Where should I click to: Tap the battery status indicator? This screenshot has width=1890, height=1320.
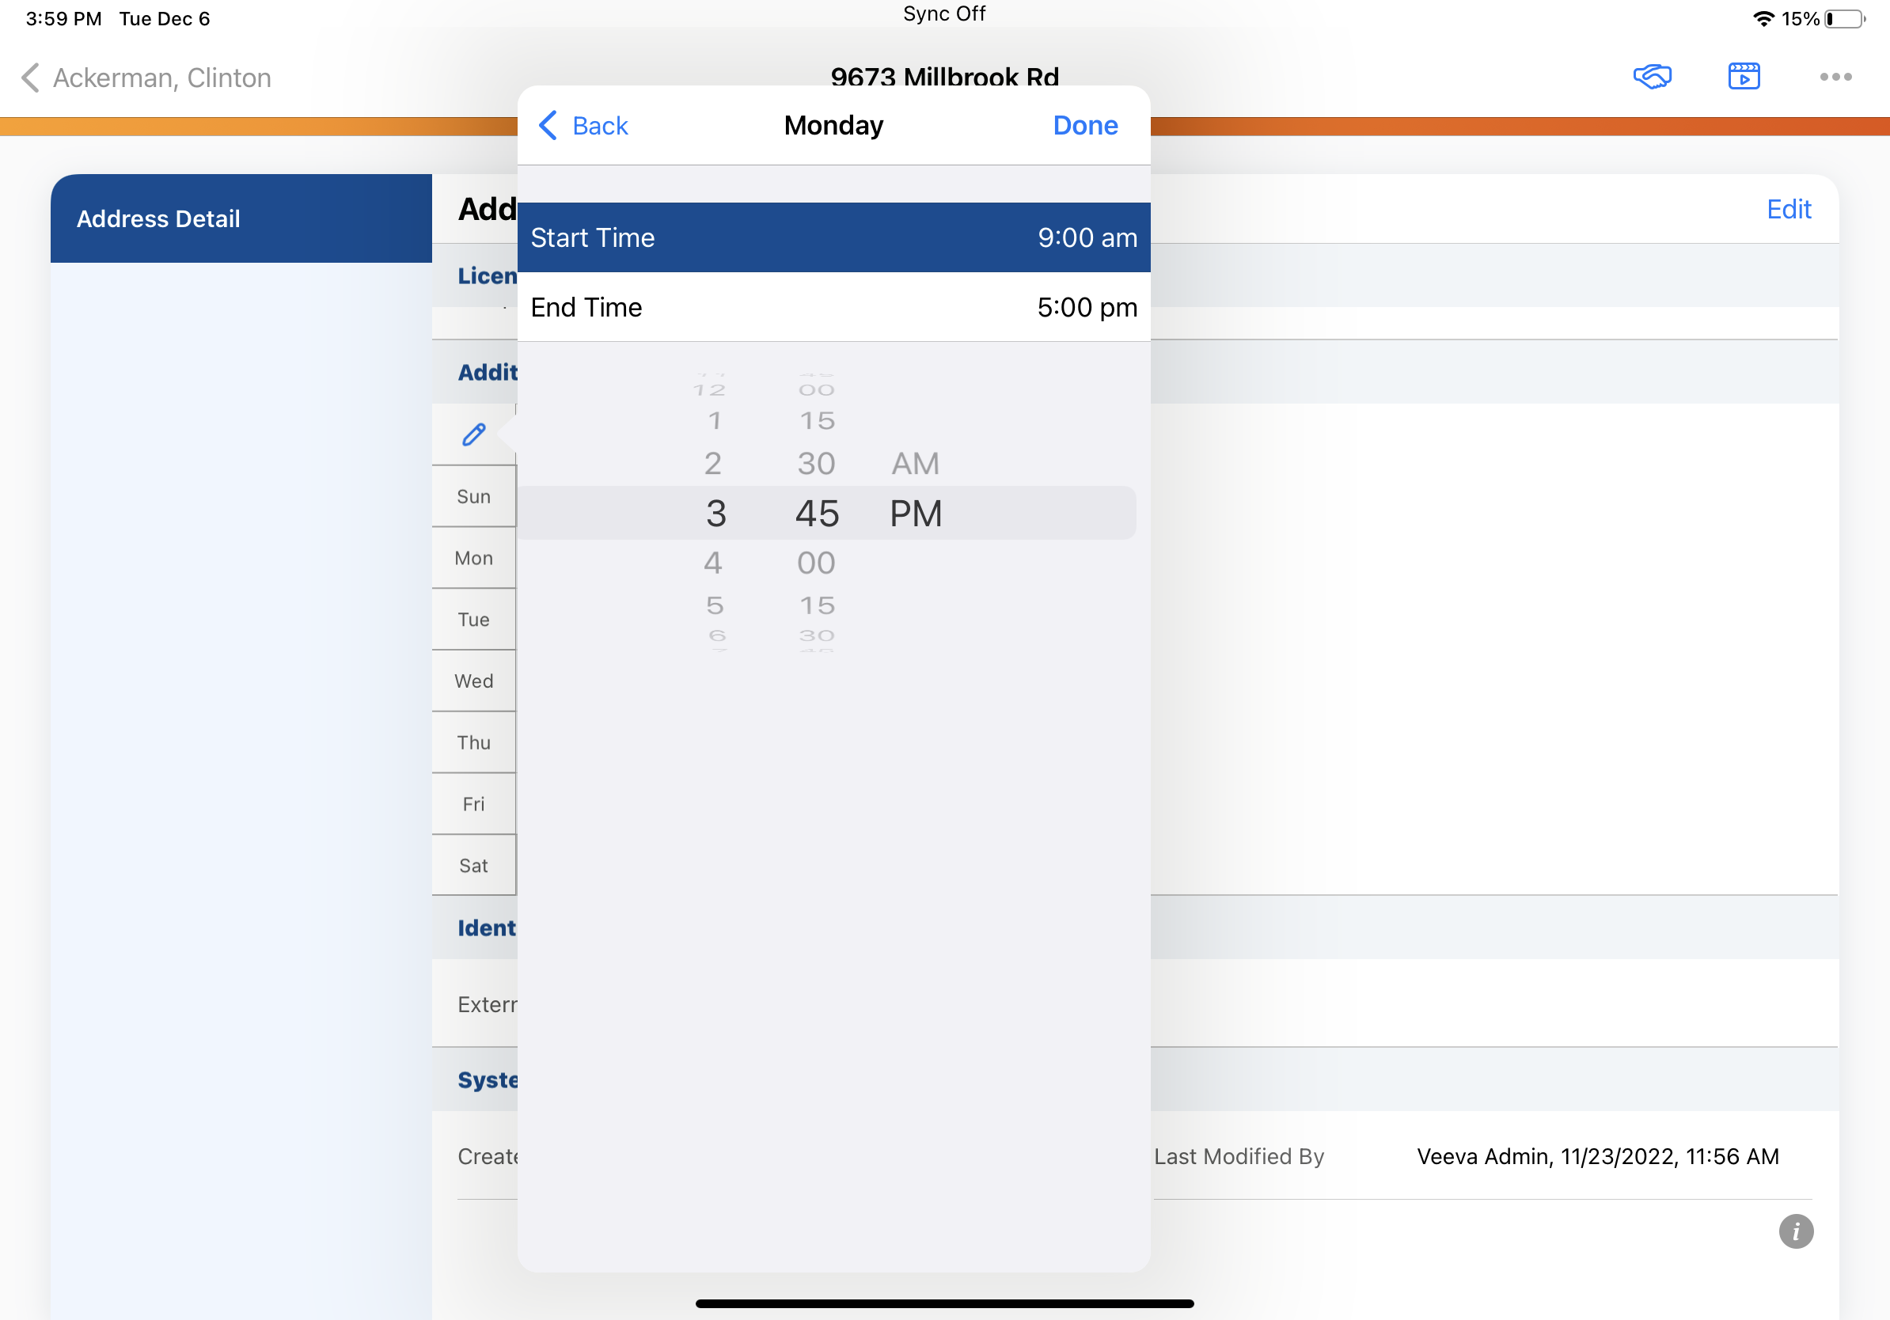pos(1844,18)
